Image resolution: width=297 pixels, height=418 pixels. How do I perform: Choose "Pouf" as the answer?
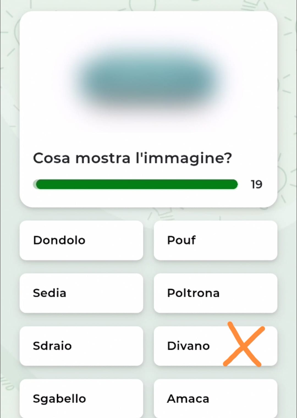tap(215, 240)
